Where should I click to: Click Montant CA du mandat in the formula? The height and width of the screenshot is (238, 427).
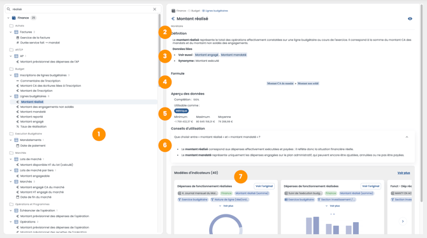pos(280,84)
